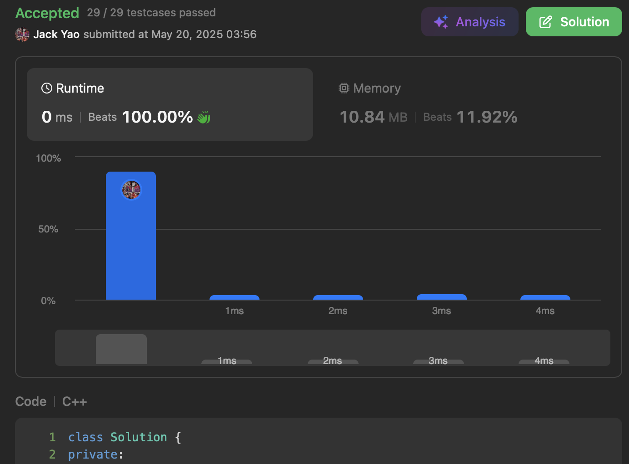Click the "11.92%" memory beats value
The width and height of the screenshot is (629, 464).
[487, 117]
